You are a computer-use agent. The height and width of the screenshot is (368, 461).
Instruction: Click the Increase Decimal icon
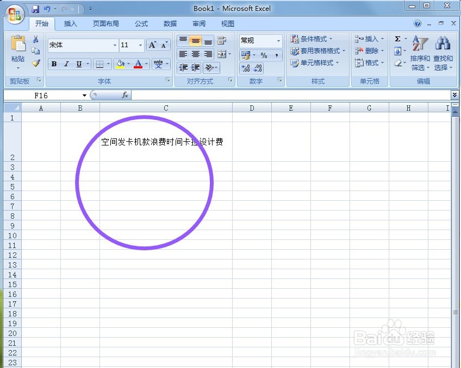coord(245,68)
